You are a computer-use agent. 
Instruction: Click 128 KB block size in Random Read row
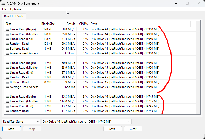pos(48,44)
